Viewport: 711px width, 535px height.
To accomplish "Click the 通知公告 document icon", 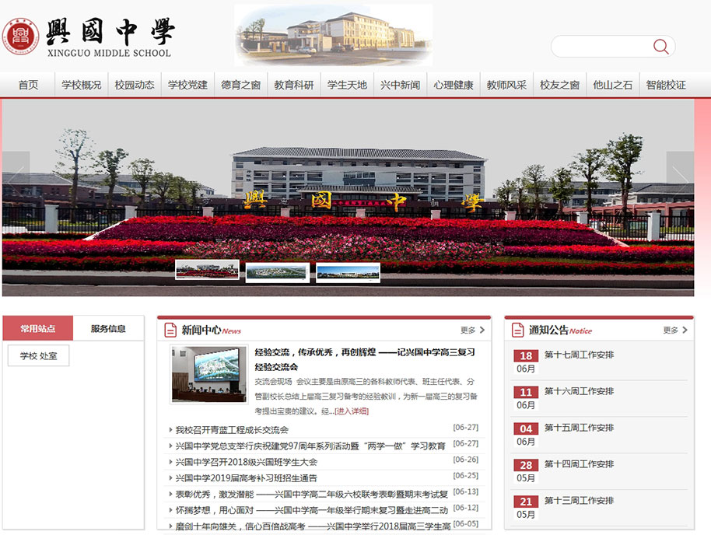I will 517,330.
